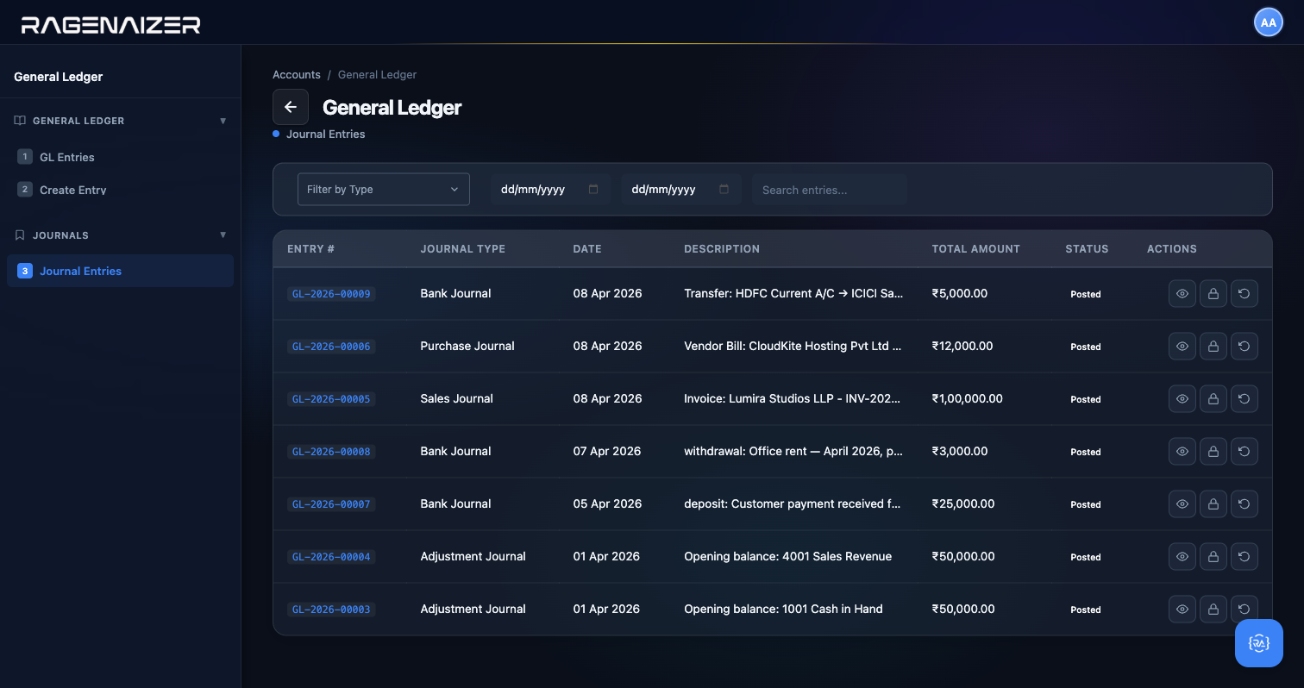Click the reverse arrow icon for GL-2026-00005
The width and height of the screenshot is (1304, 688).
1244,399
